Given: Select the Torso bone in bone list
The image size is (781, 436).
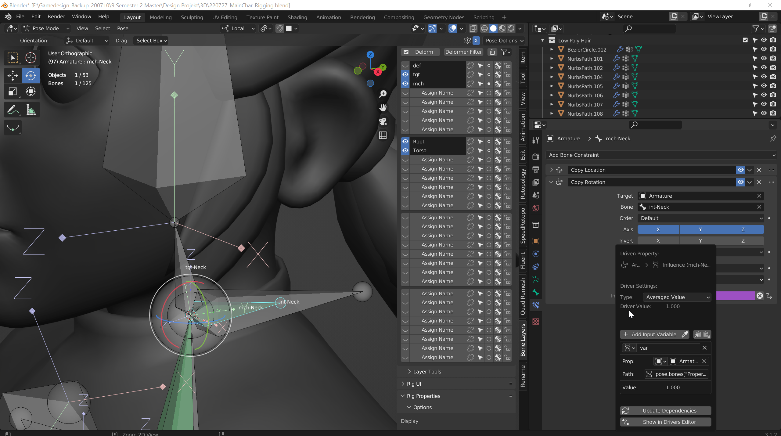Looking at the screenshot, I should coord(419,150).
